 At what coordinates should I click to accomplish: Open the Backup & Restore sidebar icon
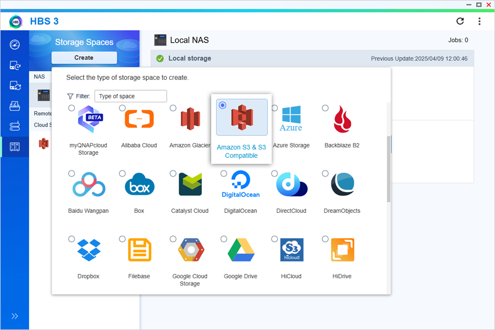(x=14, y=65)
